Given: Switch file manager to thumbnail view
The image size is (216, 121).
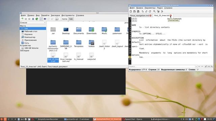Looking at the screenshot, I should tap(45, 19).
